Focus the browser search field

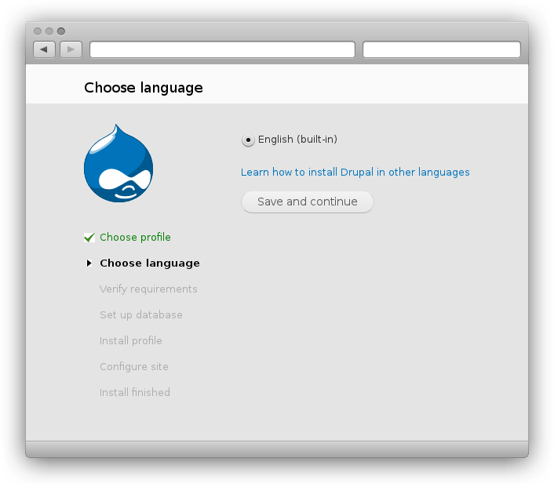click(x=442, y=49)
